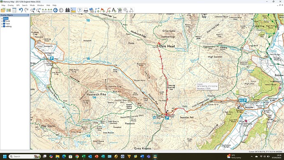Switch to a less detailed map scale
Image resolution: width=284 pixels, height=160 pixels.
[x=50, y=10]
